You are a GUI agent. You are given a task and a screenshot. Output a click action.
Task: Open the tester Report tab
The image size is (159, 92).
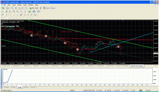[x=26, y=87]
